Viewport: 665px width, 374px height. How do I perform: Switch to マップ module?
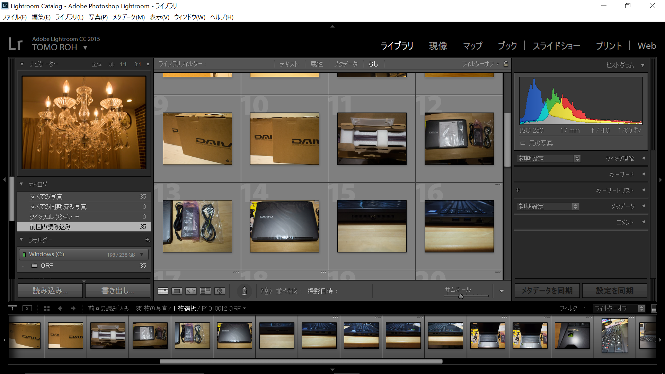472,46
